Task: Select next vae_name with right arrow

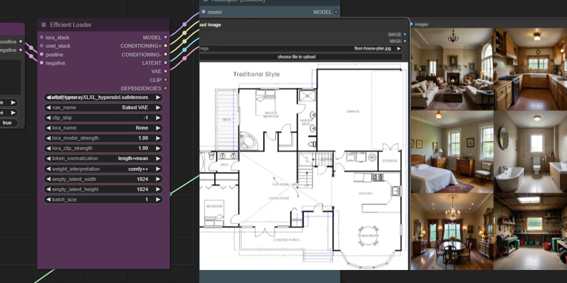Action: [x=158, y=108]
